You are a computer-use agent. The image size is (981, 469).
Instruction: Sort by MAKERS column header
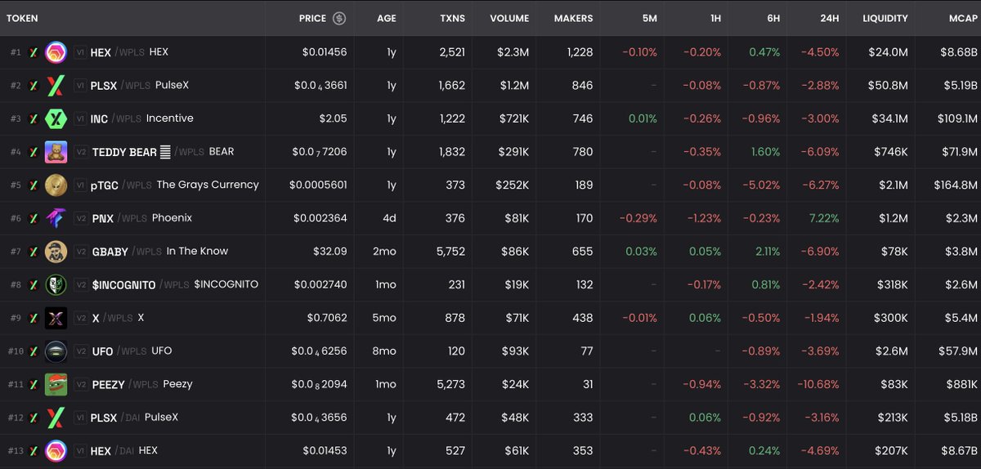pyautogui.click(x=573, y=18)
